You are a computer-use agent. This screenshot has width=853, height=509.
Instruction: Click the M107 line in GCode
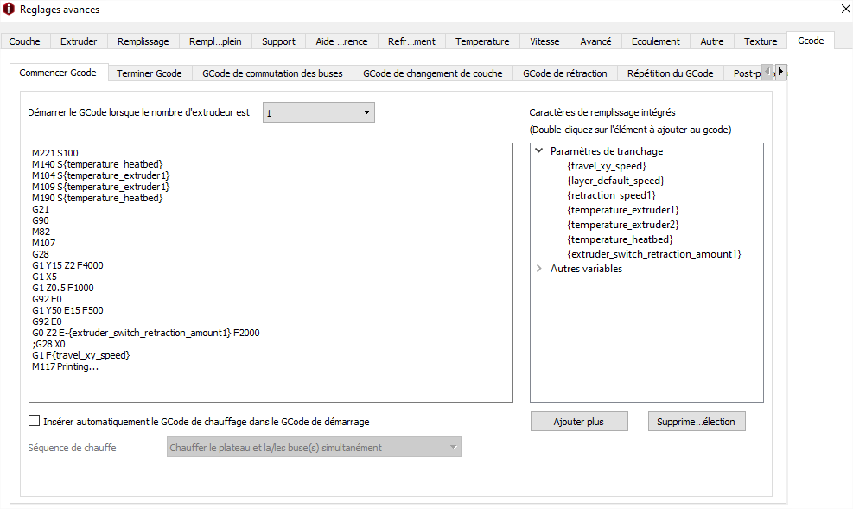[x=43, y=243]
